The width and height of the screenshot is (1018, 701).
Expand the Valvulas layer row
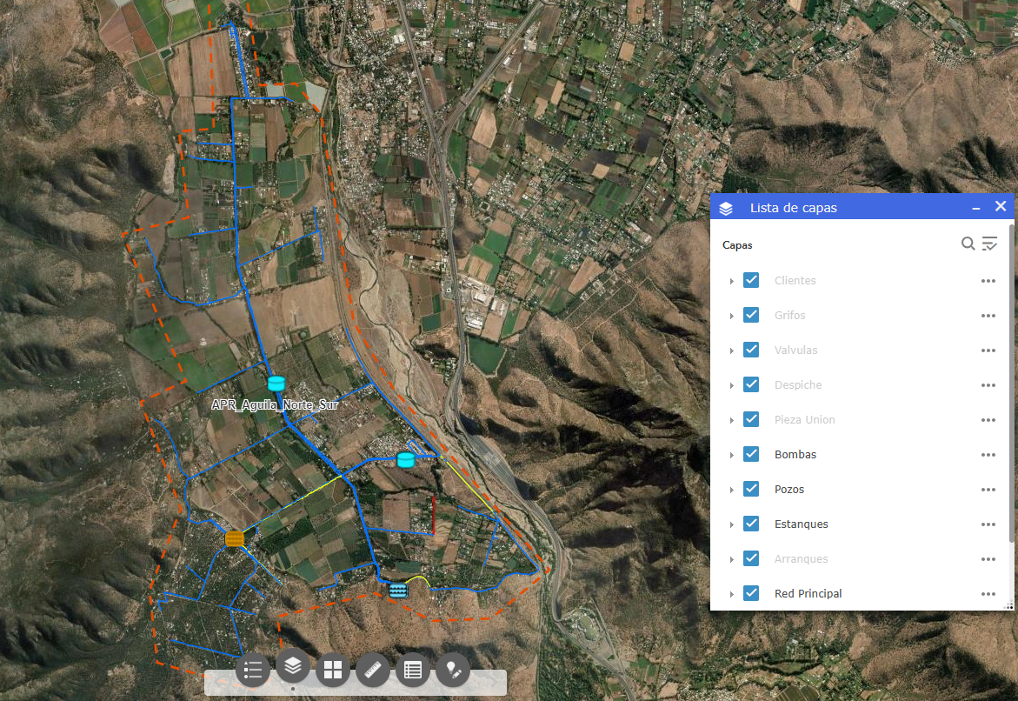[732, 350]
